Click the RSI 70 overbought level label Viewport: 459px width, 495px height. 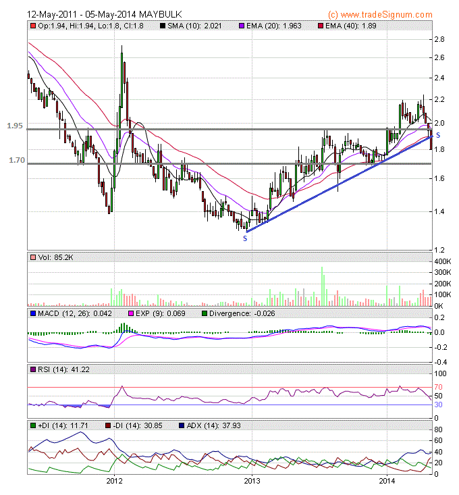439,387
